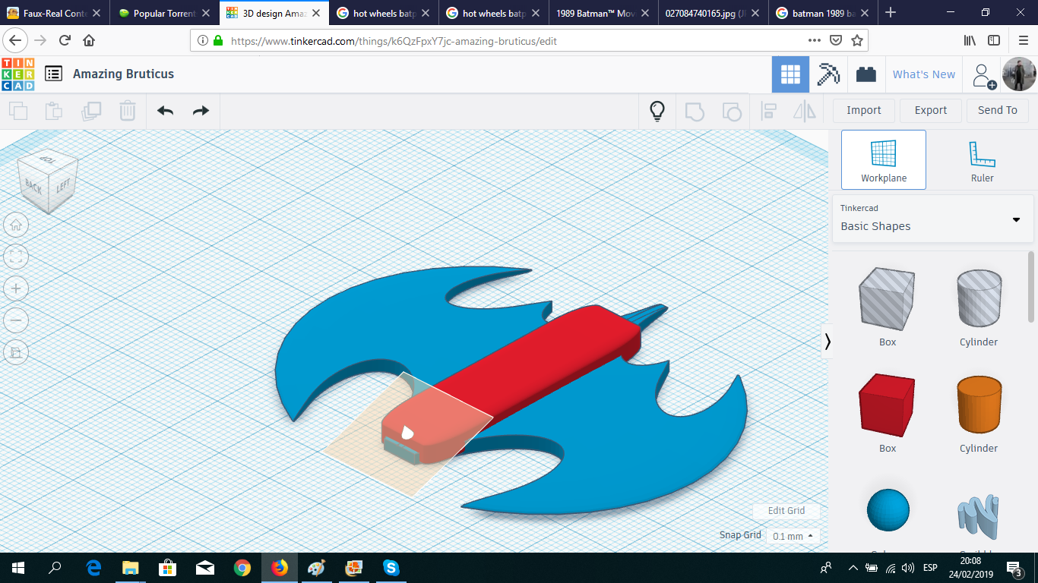Screen dimensions: 1038x583
Task: Click the Export button
Action: pos(931,111)
